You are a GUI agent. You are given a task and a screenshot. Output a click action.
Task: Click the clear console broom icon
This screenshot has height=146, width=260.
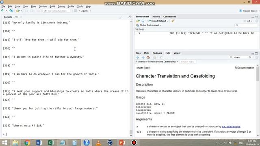(121, 17)
